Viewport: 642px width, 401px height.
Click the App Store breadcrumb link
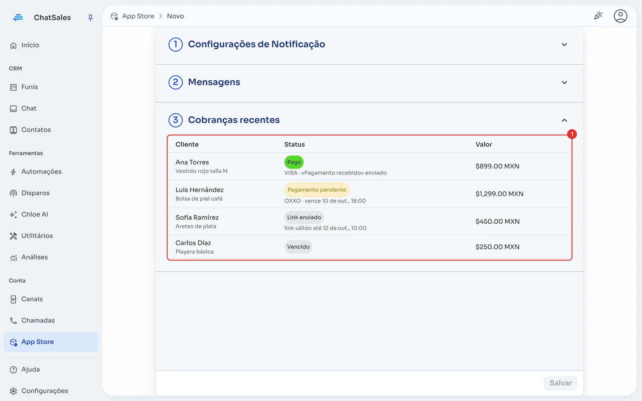(138, 16)
